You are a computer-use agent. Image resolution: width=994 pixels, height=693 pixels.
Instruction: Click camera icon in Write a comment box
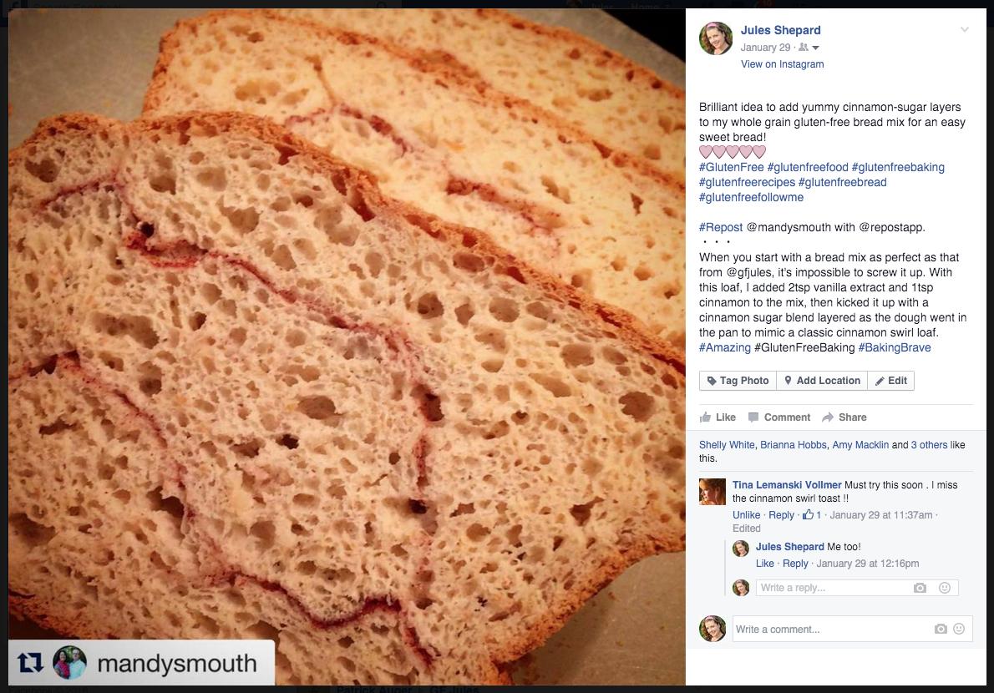coord(941,629)
